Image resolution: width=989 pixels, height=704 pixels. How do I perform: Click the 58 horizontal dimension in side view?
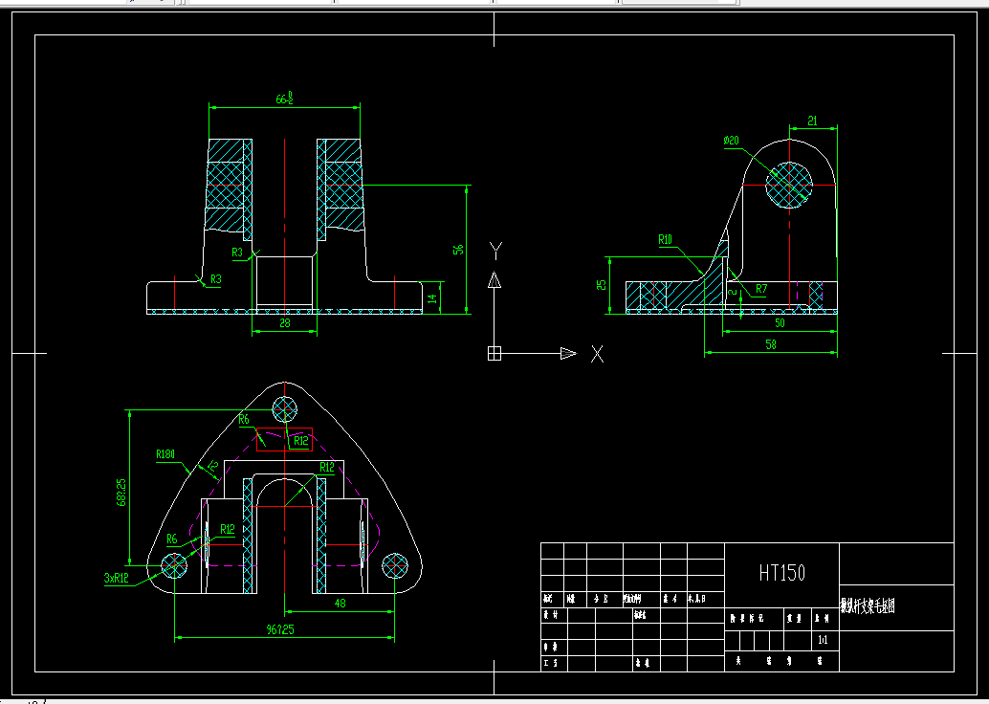pos(771,344)
